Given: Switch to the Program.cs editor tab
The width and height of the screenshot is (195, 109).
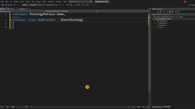Looking at the screenshot, I should coord(23,9).
